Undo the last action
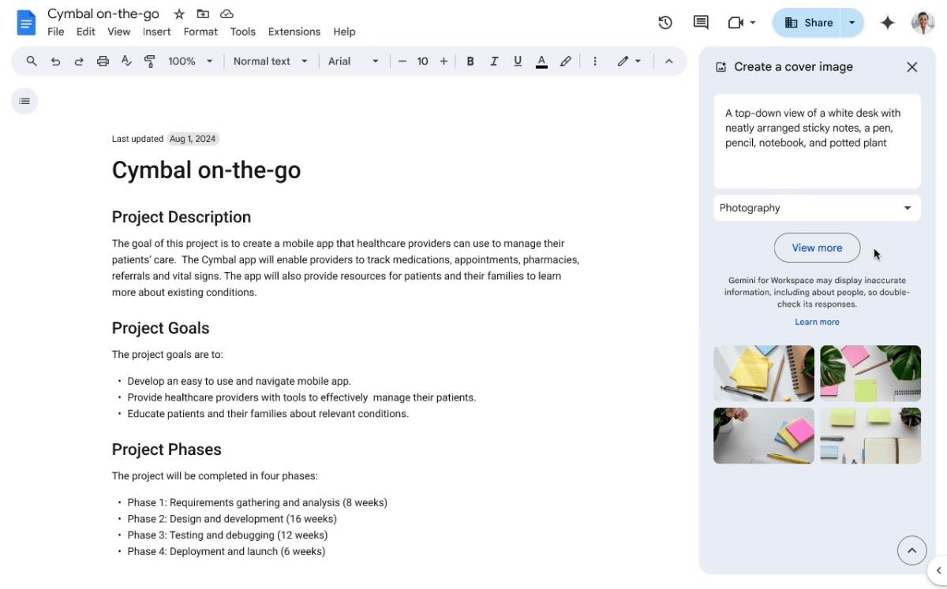Image resolution: width=947 pixels, height=589 pixels. point(55,61)
